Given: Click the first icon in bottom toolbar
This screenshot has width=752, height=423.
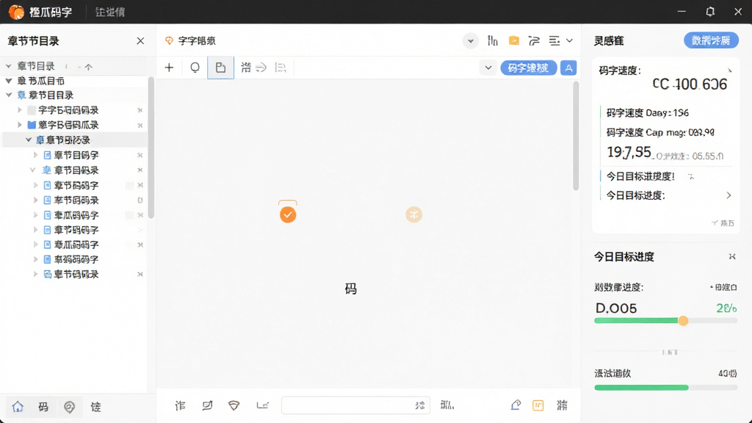Looking at the screenshot, I should point(181,405).
